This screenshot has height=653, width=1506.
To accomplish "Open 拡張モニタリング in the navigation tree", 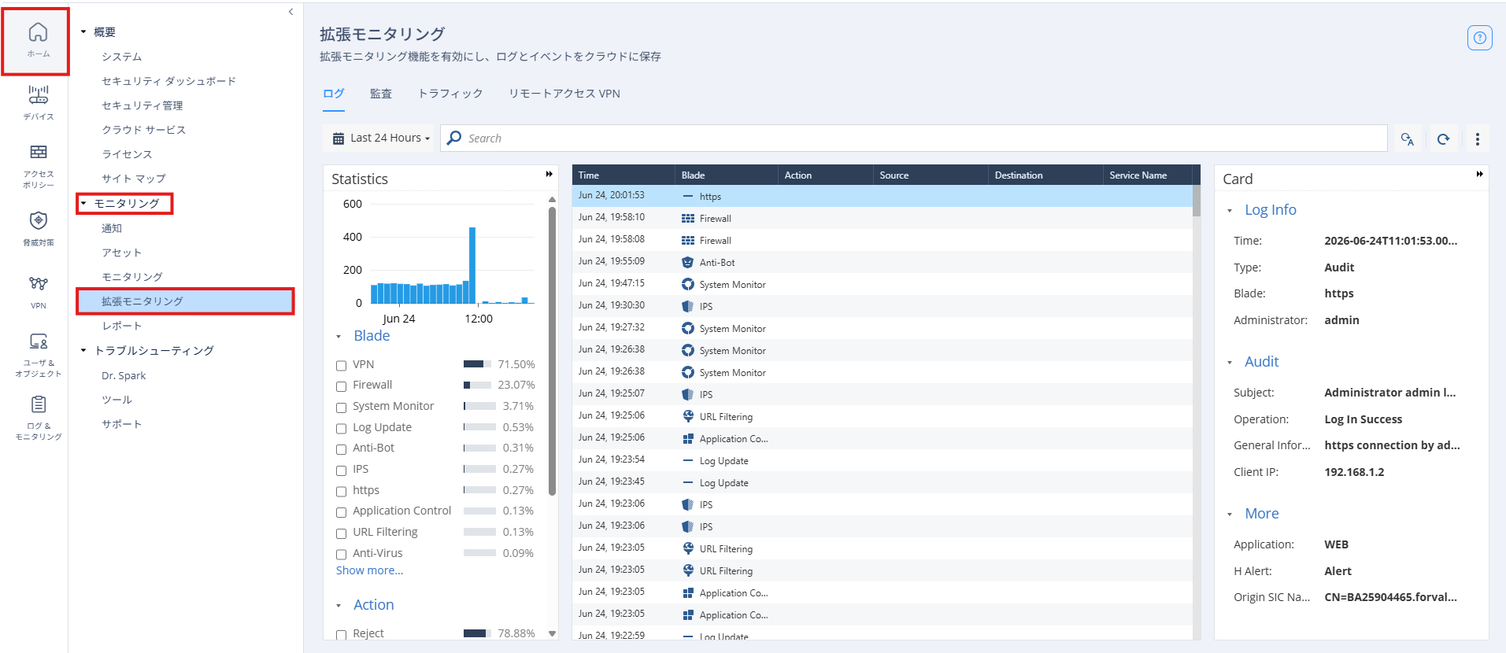I will [185, 301].
